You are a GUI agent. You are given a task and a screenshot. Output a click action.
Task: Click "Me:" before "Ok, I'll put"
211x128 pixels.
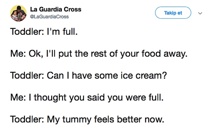coord(18,54)
